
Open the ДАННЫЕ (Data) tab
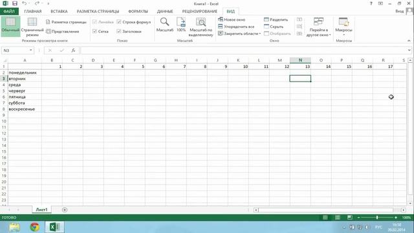165,12
